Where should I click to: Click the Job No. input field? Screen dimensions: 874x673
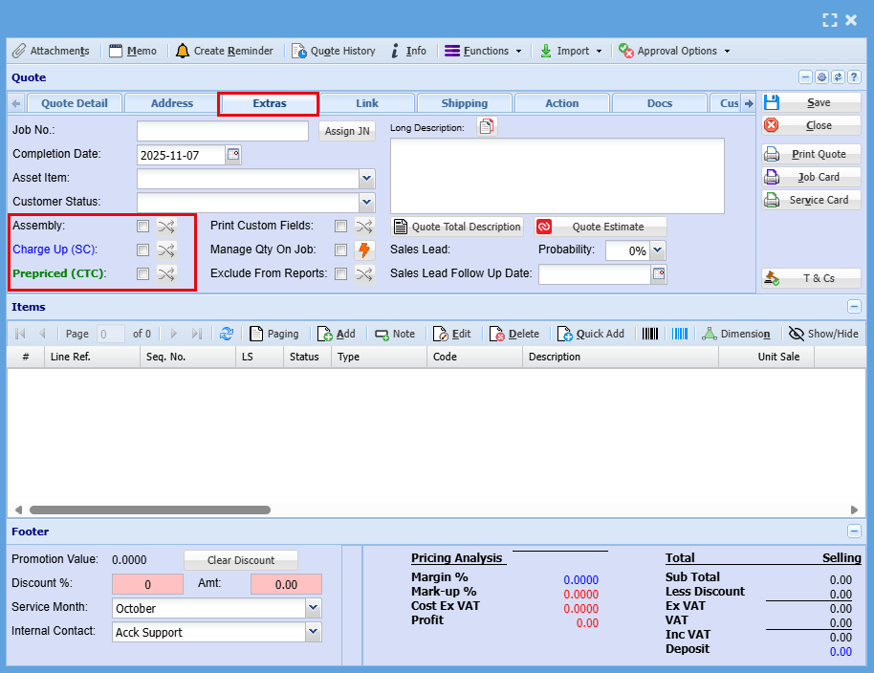222,131
